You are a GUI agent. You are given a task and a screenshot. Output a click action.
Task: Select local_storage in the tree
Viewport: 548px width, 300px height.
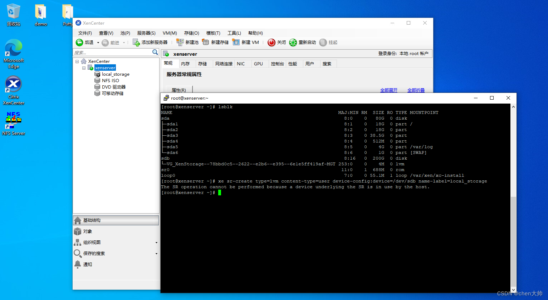[116, 74]
